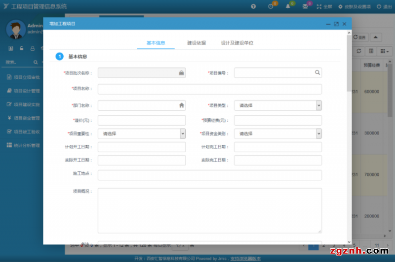Click the home icon in 部门名称 field
Image resolution: width=395 pixels, height=262 pixels.
(181, 105)
